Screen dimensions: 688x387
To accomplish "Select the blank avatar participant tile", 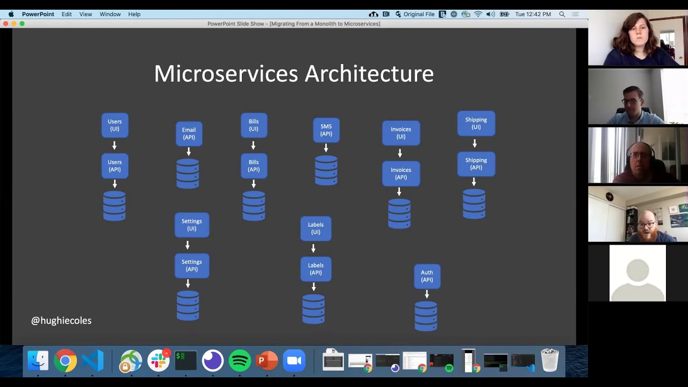I will point(637,273).
